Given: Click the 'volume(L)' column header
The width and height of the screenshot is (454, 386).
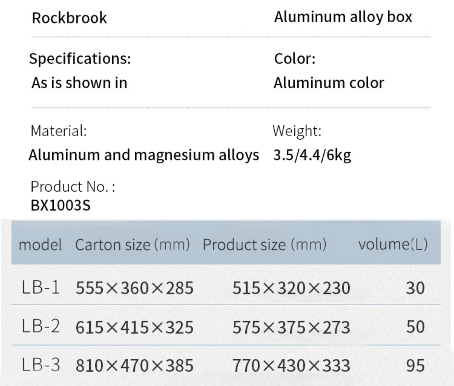Looking at the screenshot, I should [393, 244].
